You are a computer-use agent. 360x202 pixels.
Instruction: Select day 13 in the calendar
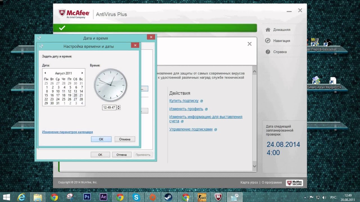click(75, 91)
